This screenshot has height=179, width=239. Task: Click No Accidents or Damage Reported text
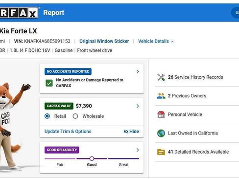[90, 83]
